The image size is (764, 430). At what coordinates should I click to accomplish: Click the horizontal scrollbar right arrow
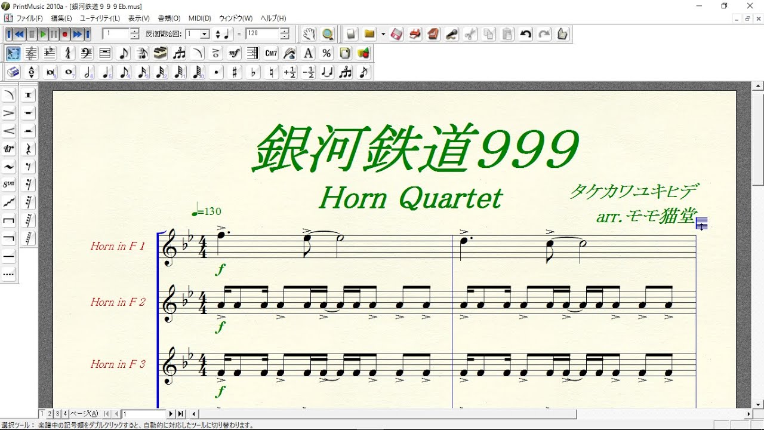click(x=748, y=413)
